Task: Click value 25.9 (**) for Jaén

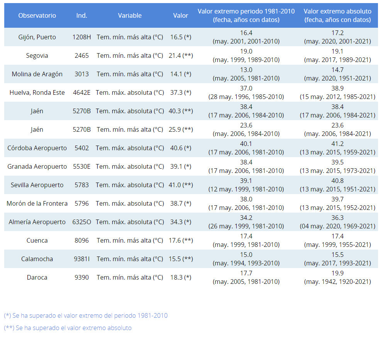Action: click(181, 130)
